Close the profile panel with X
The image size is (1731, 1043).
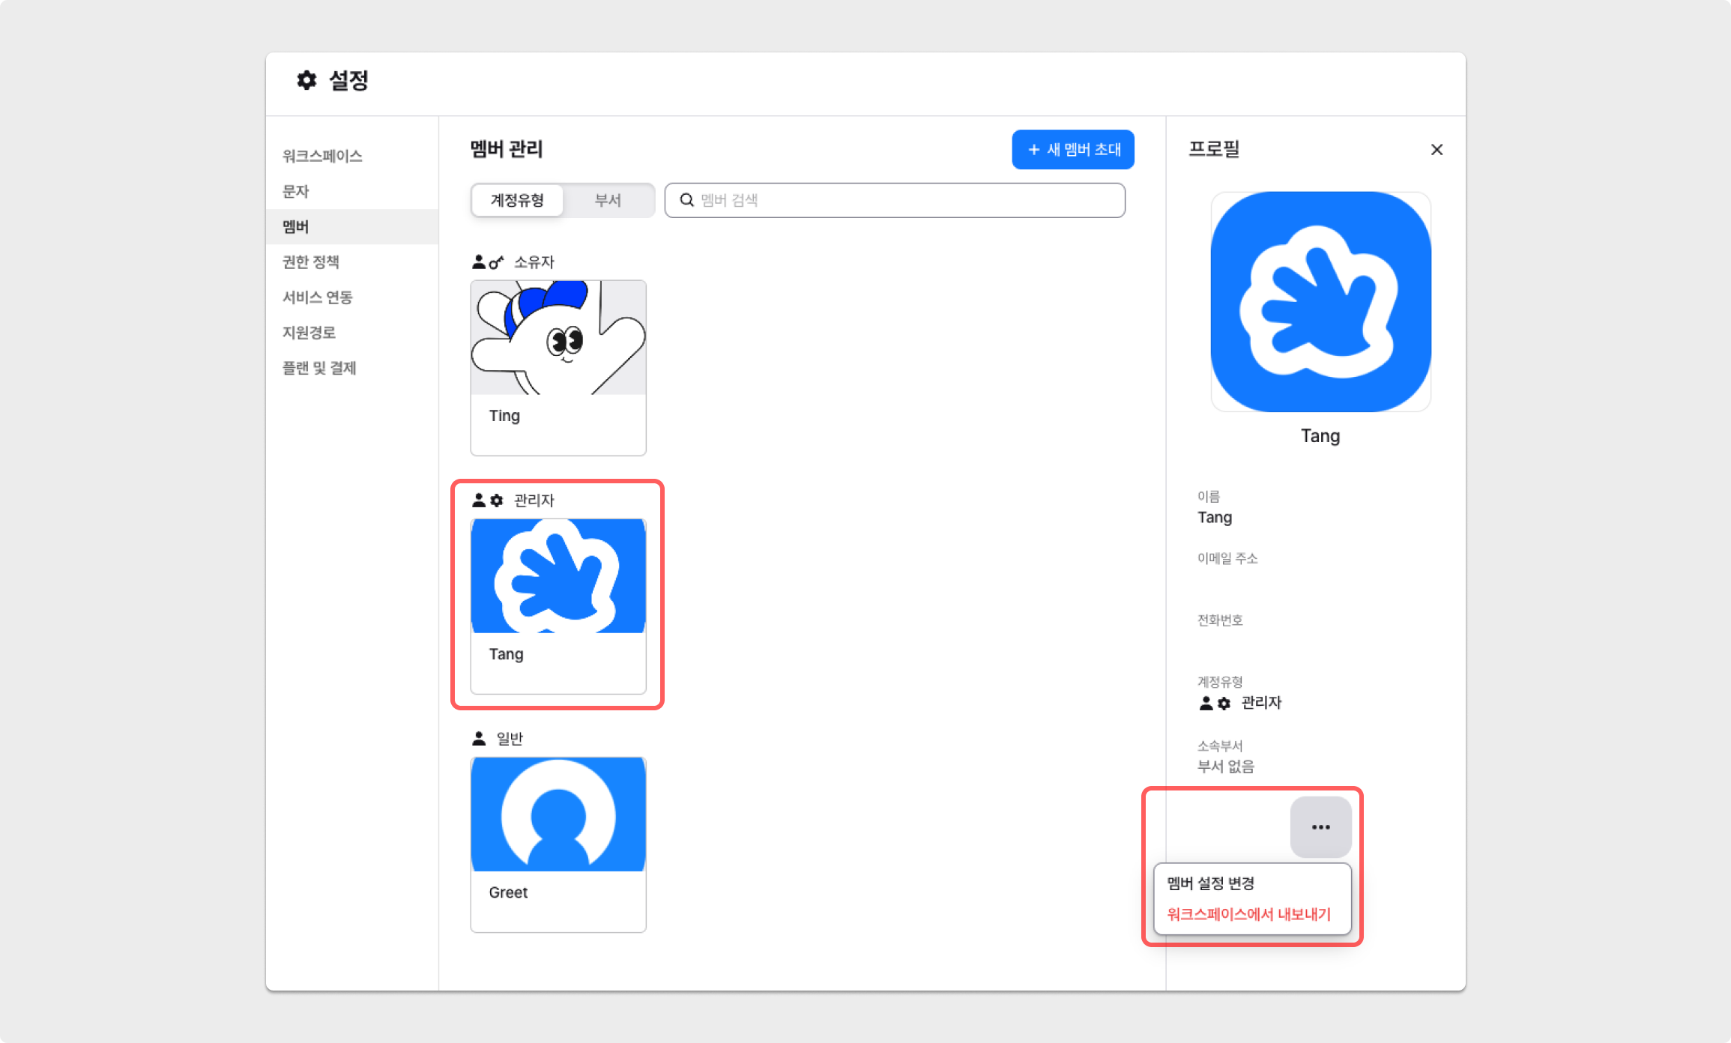click(x=1437, y=150)
